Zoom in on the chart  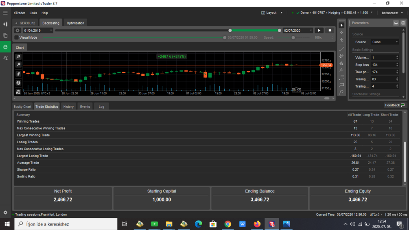pyautogui.click(x=18, y=57)
